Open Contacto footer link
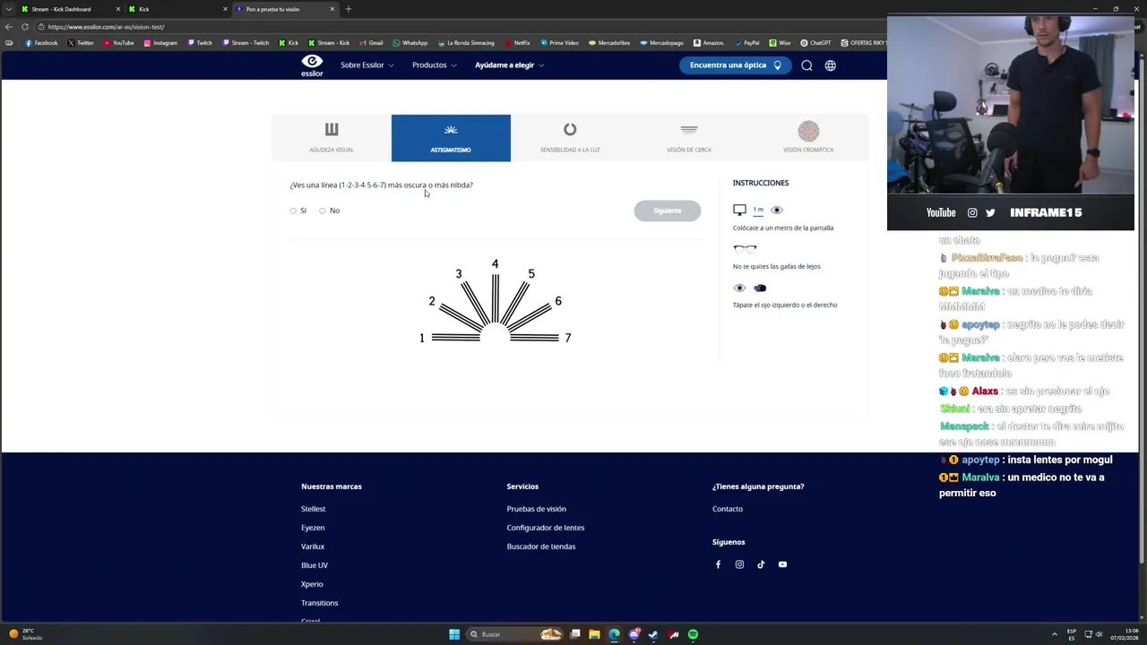 pos(728,509)
